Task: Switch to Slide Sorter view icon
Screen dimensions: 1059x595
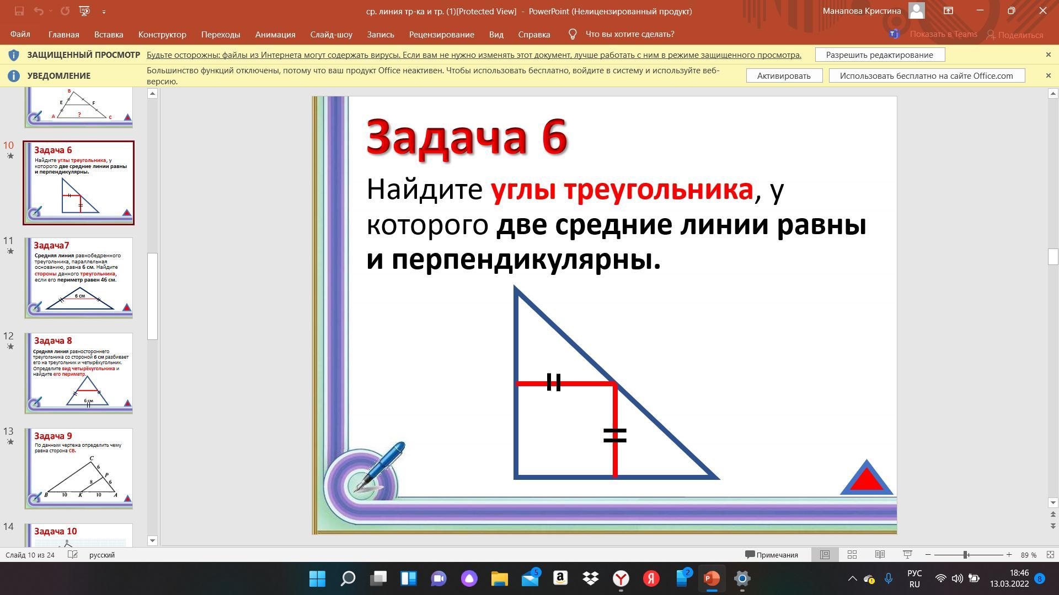Action: tap(852, 555)
